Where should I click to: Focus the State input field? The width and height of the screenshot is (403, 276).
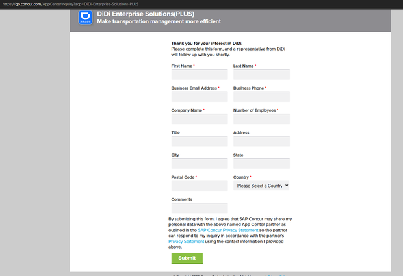point(261,163)
